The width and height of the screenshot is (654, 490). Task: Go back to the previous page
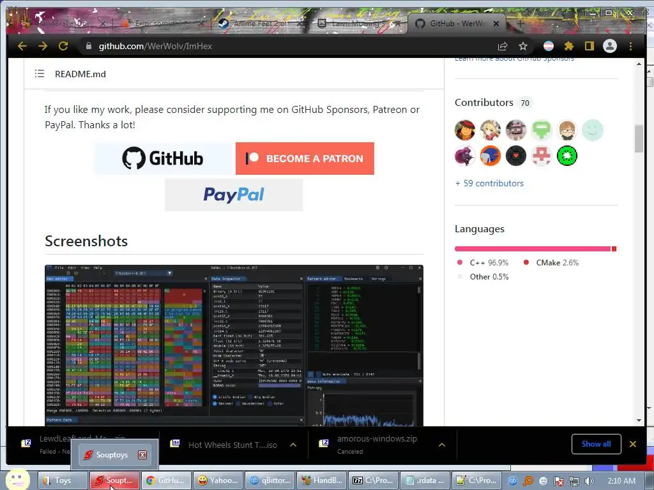click(22, 46)
